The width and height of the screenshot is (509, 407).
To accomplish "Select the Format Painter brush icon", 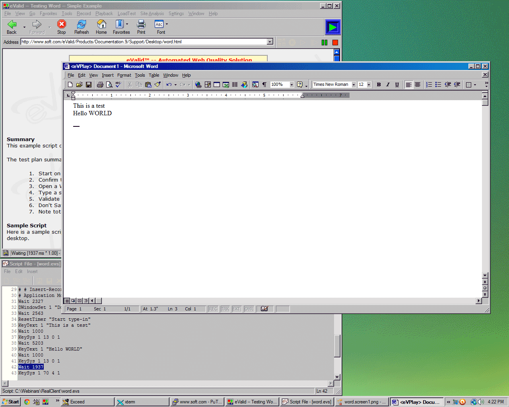I will (157, 85).
